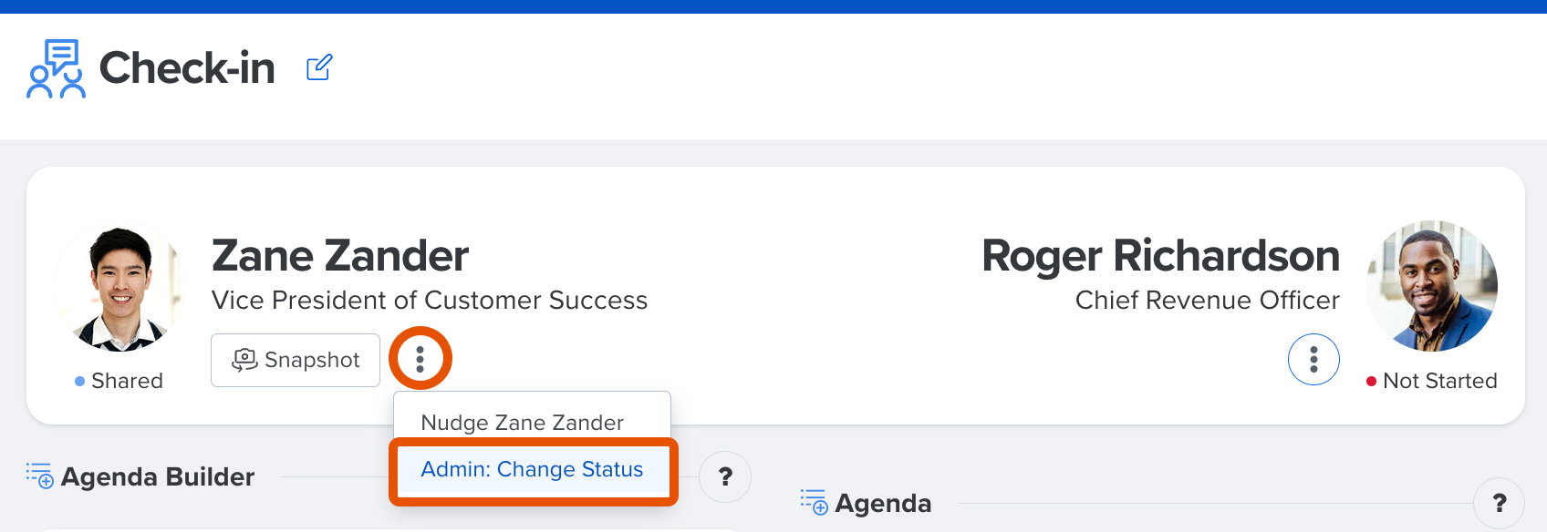The height and width of the screenshot is (532, 1547).
Task: Click the Agenda Builder section heading
Action: tap(158, 476)
